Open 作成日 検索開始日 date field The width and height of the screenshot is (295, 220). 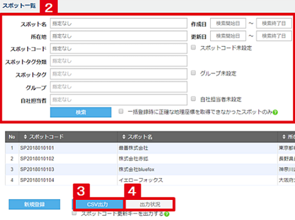tap(228, 23)
